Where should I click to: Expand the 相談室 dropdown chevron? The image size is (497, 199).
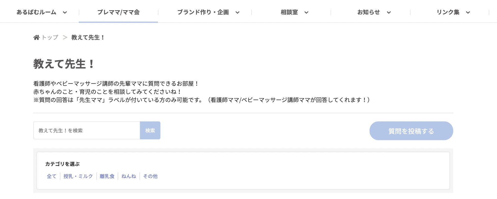[x=306, y=13]
